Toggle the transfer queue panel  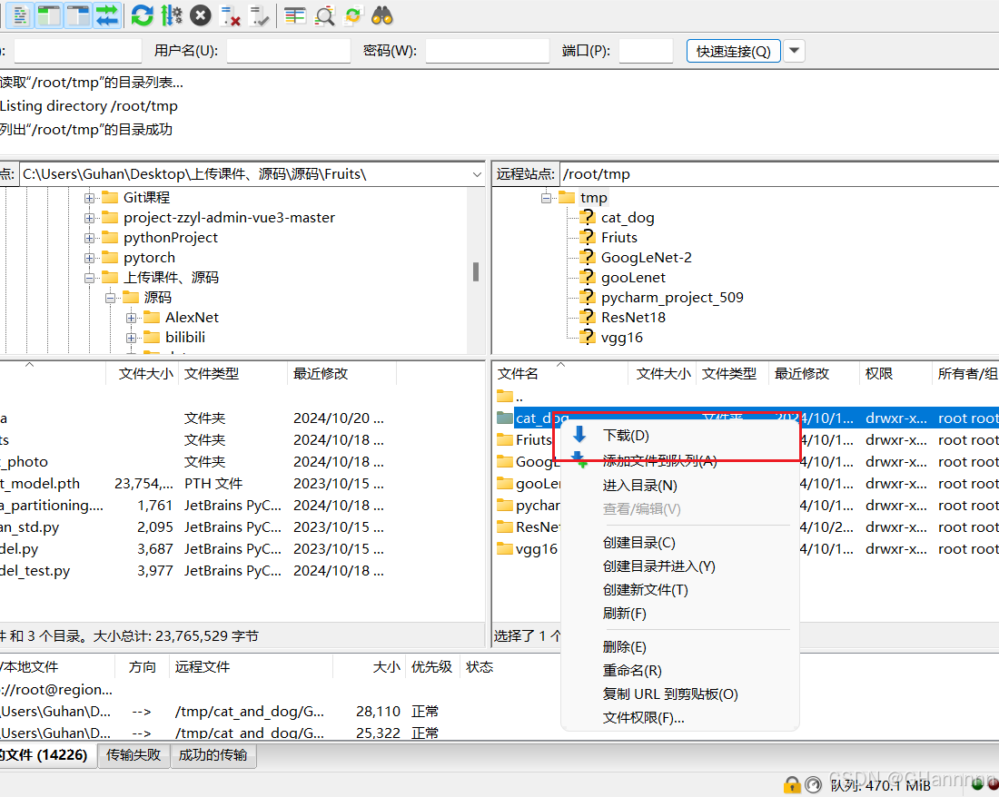point(109,15)
